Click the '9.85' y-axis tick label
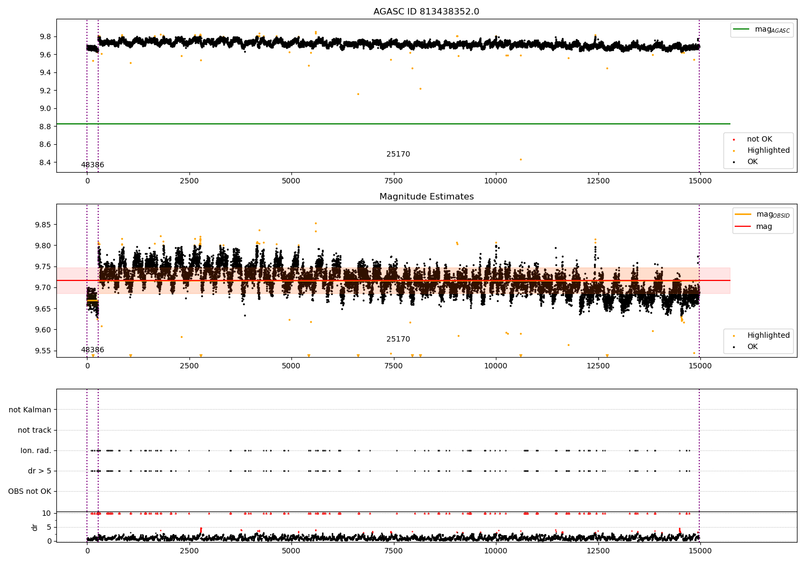This screenshot has width=805, height=563. pyautogui.click(x=43, y=225)
